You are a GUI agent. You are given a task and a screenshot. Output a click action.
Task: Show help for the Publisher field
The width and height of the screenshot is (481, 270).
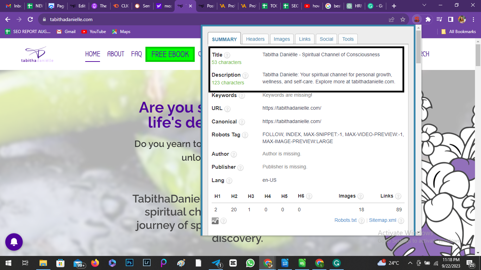[x=241, y=167]
